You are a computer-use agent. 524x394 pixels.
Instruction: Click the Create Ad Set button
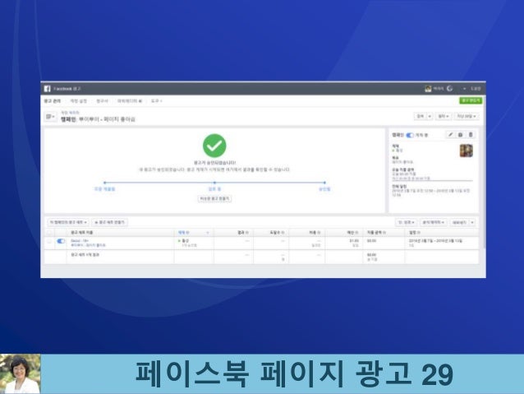pyautogui.click(x=109, y=222)
